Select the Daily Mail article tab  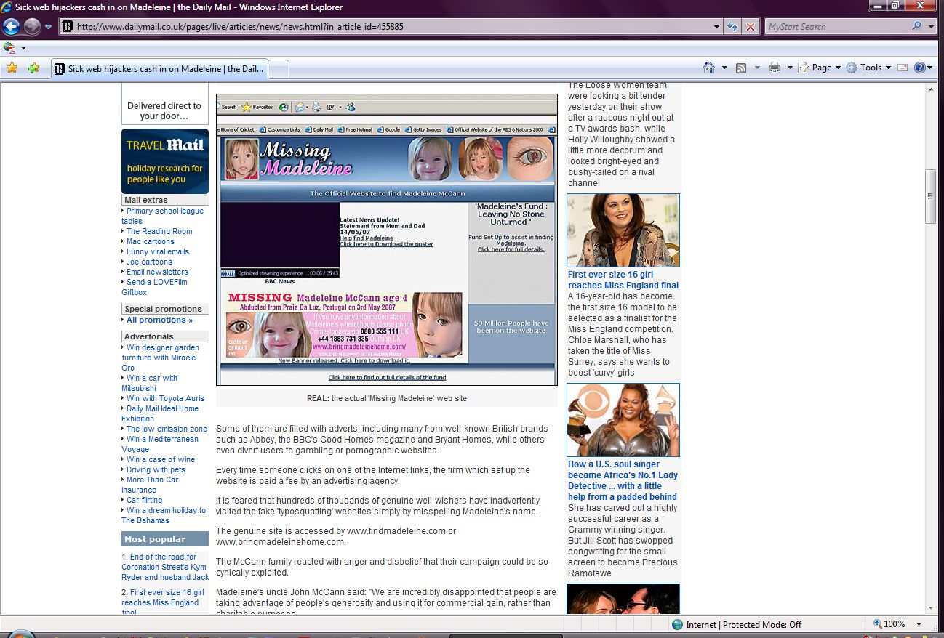(159, 69)
